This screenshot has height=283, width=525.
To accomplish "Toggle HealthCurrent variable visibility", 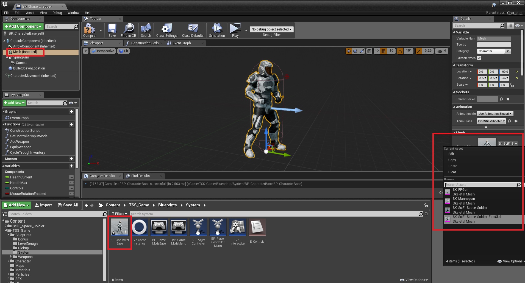I will (71, 177).
